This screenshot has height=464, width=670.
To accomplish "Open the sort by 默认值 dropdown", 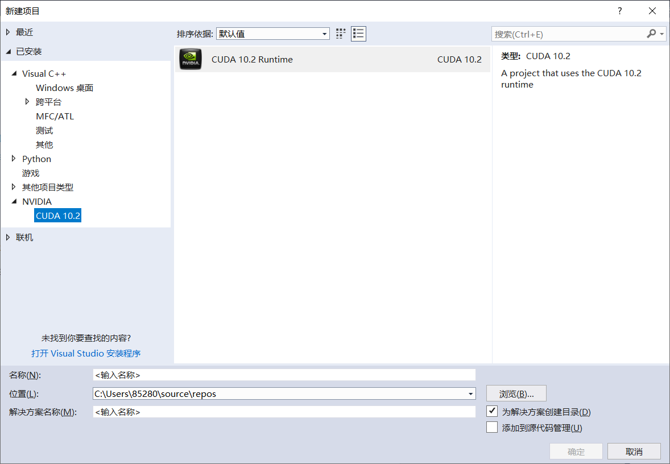I will 273,34.
